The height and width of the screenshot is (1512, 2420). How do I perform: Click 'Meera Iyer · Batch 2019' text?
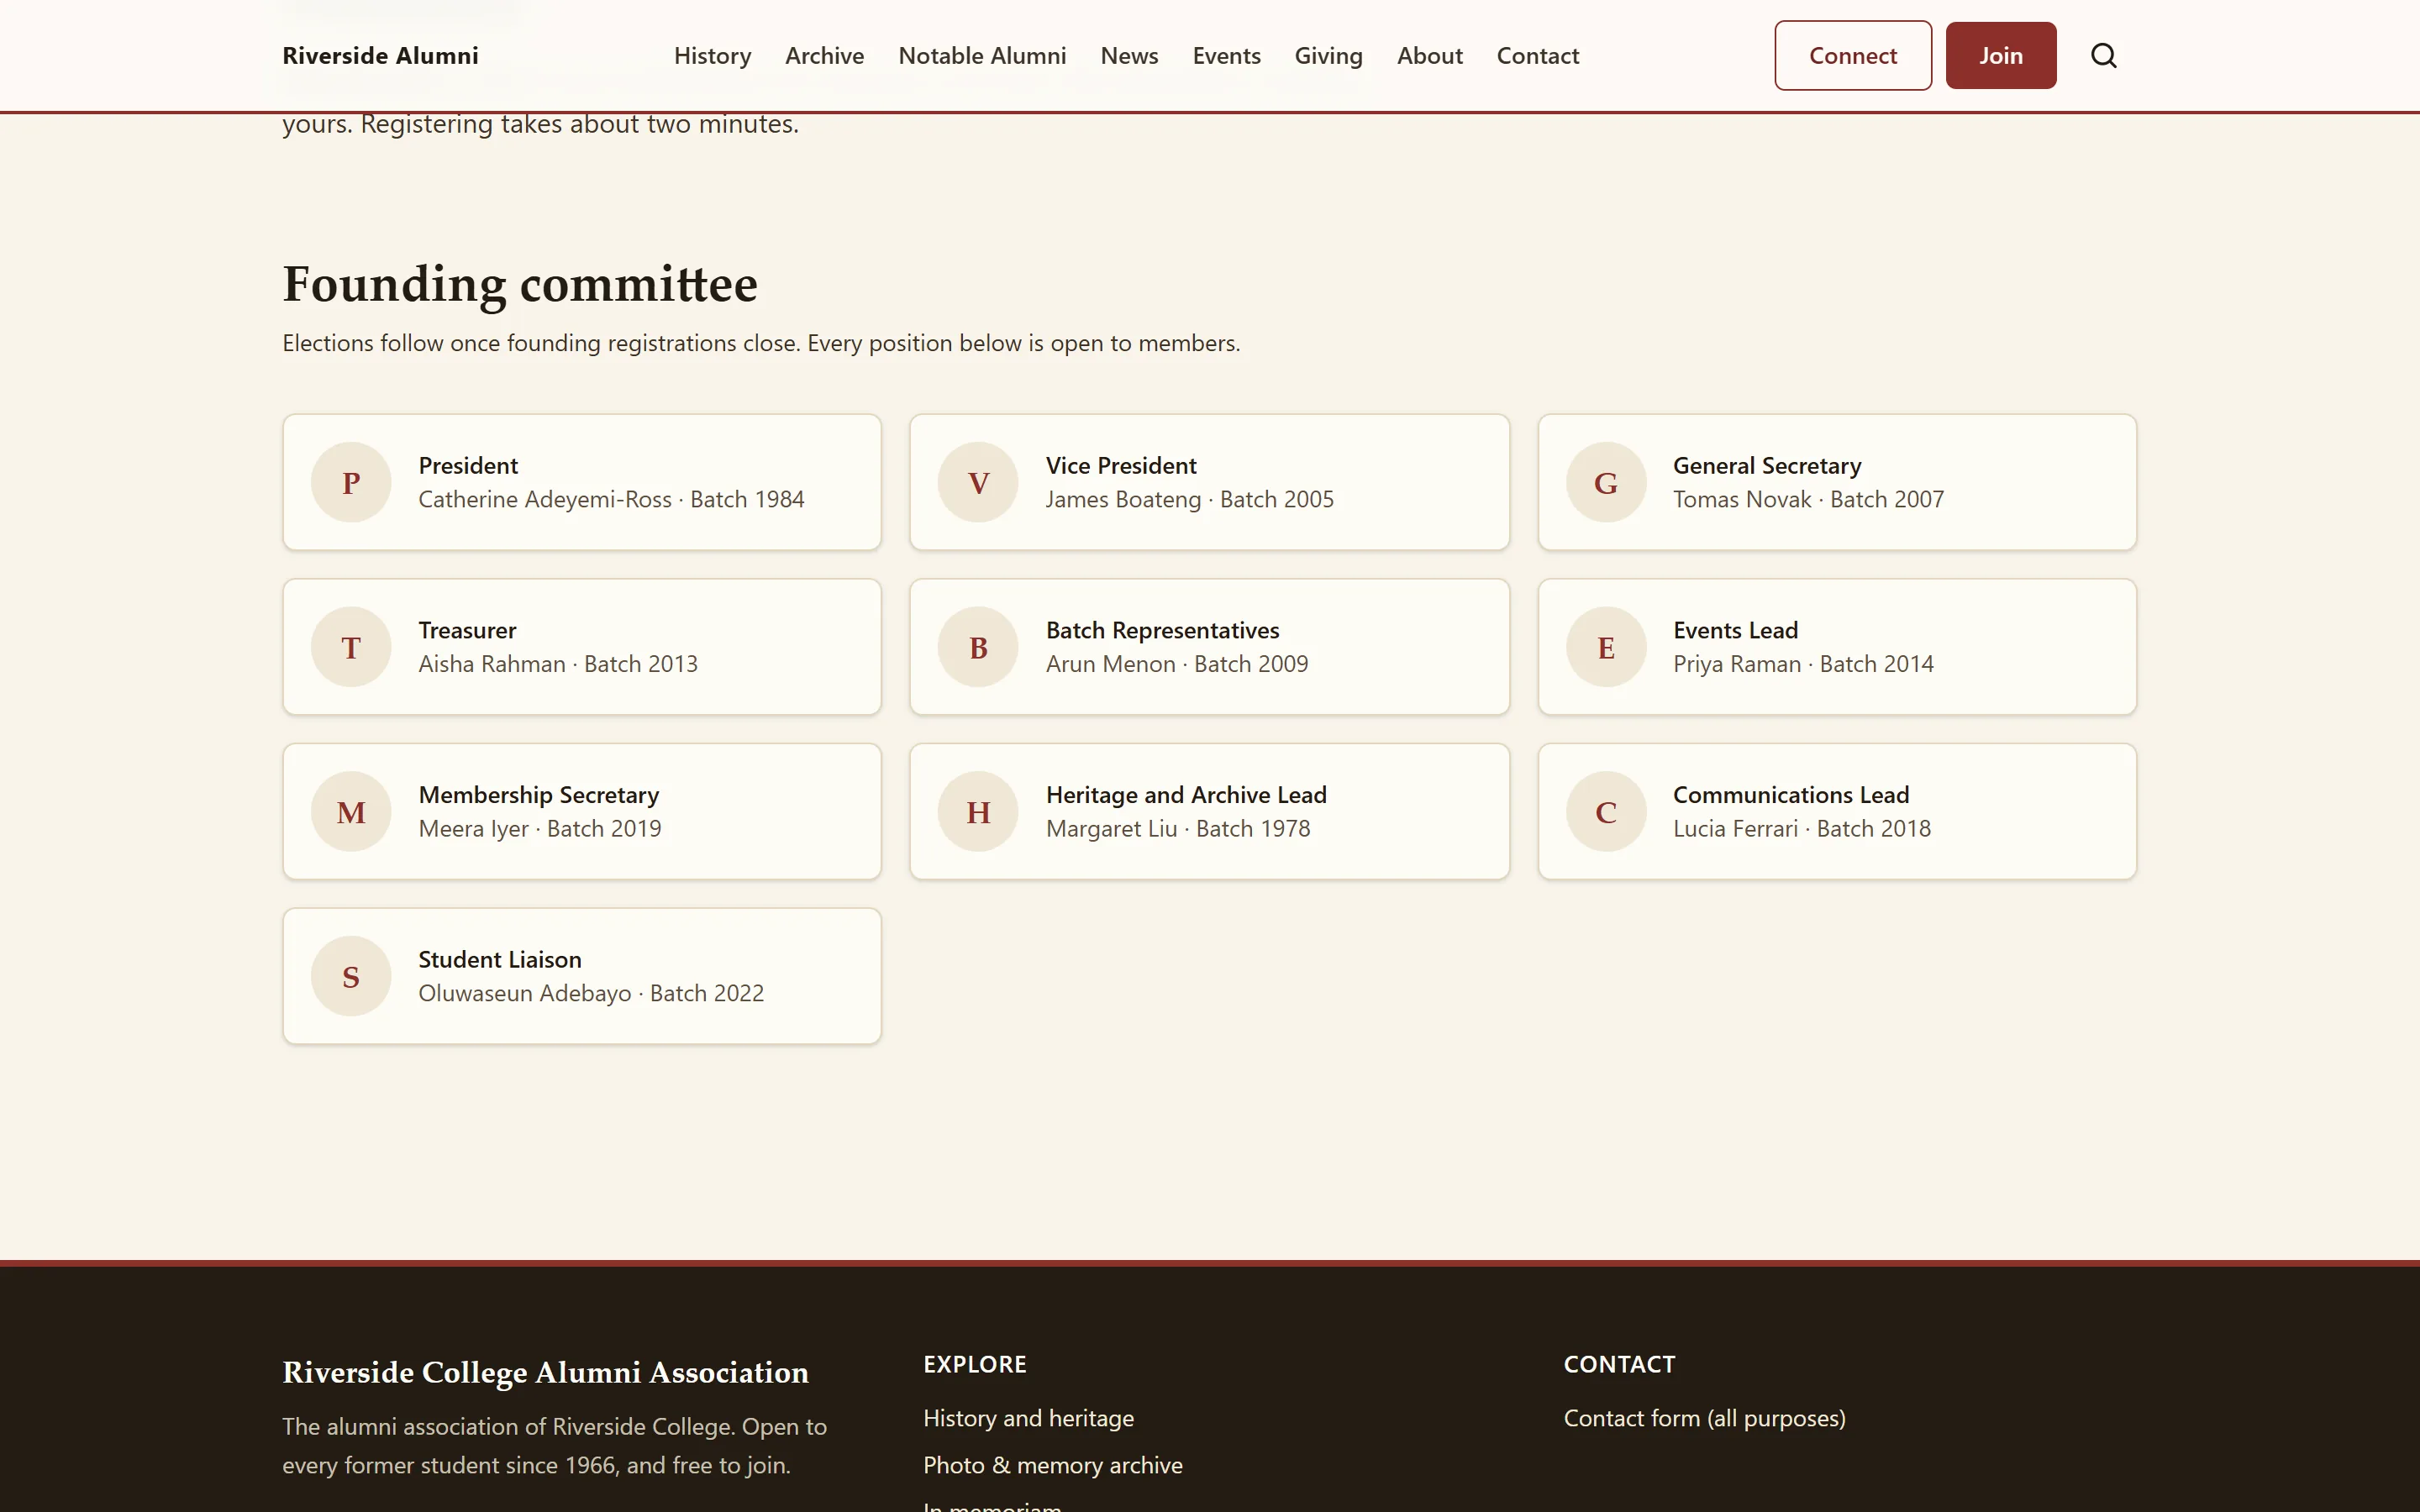click(540, 829)
